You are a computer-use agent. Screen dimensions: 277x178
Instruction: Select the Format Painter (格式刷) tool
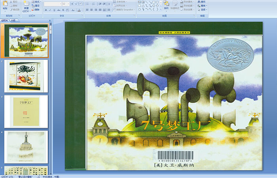click(x=15, y=10)
